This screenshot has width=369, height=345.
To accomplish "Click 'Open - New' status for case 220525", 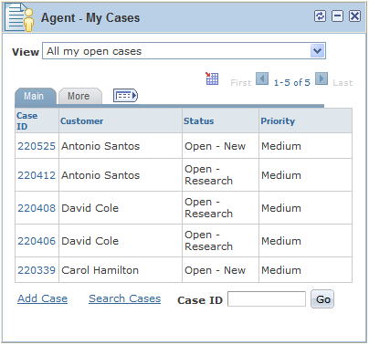I will click(x=215, y=146).
